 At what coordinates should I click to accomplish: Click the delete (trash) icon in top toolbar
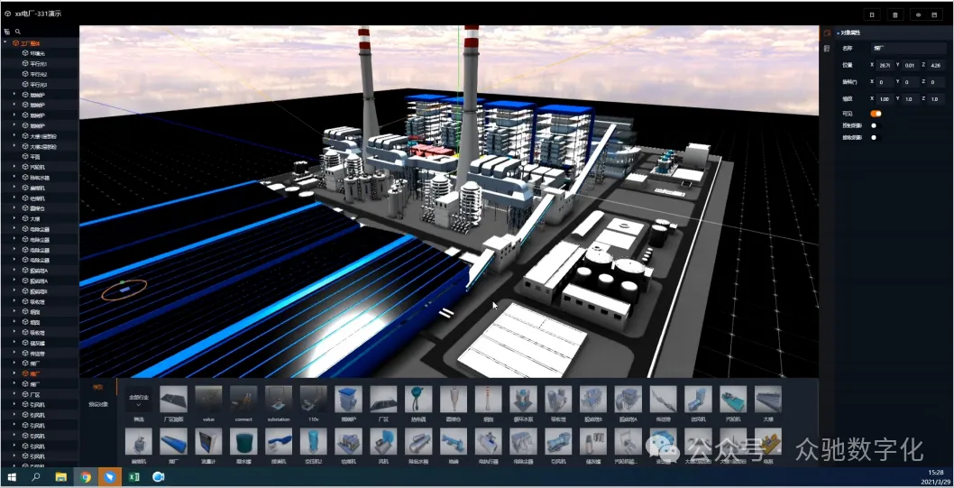894,14
